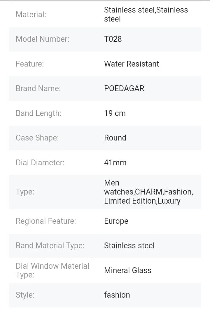Select the 19 cm band length value

tap(115, 113)
